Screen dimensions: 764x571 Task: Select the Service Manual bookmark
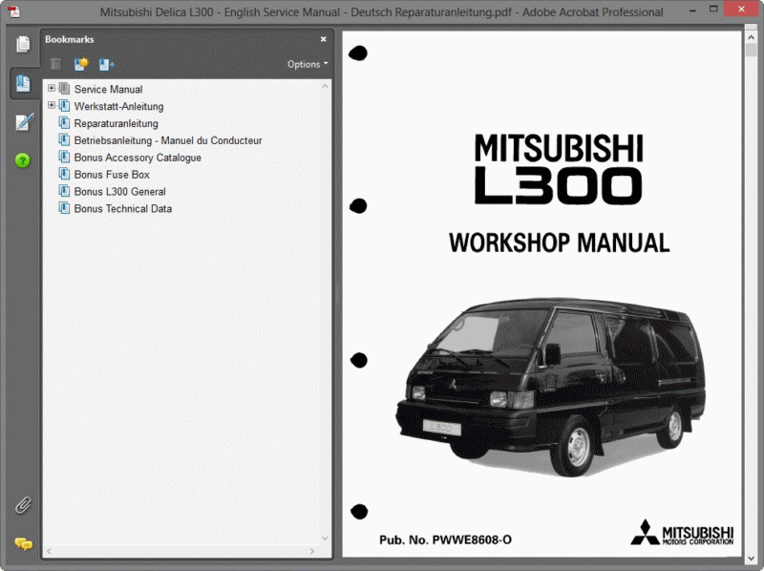tap(108, 89)
